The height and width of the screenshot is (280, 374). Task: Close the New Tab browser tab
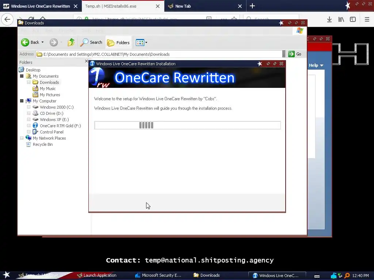(x=240, y=6)
